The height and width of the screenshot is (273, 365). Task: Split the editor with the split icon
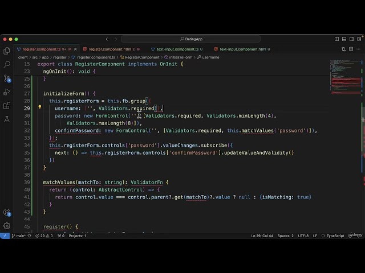pos(351,49)
